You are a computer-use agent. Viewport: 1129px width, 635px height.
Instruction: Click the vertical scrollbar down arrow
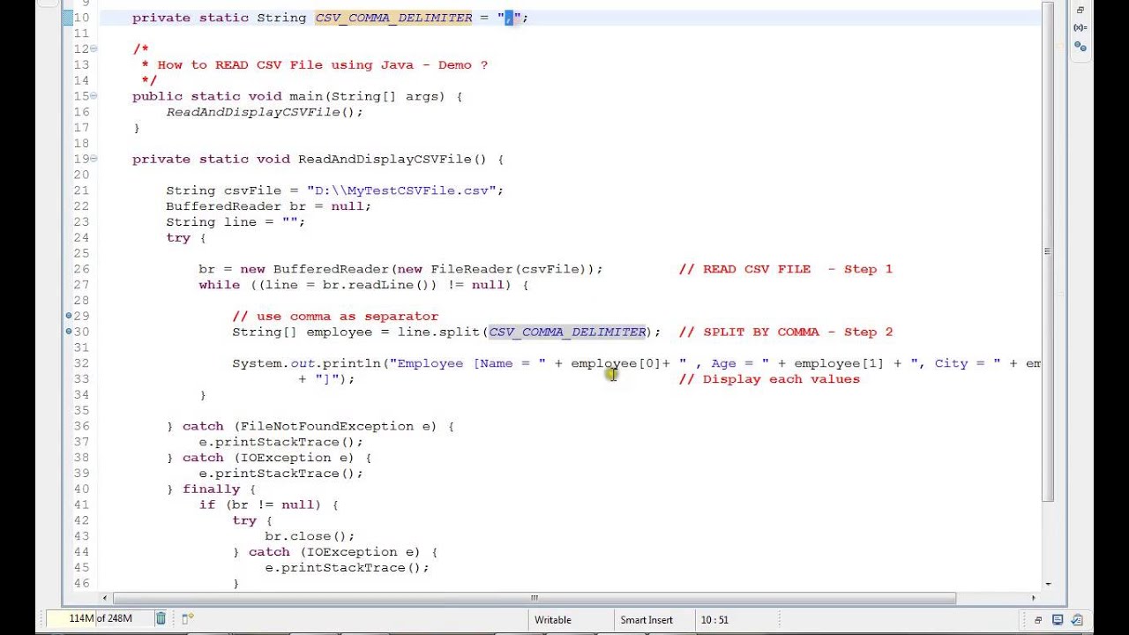point(1048,584)
